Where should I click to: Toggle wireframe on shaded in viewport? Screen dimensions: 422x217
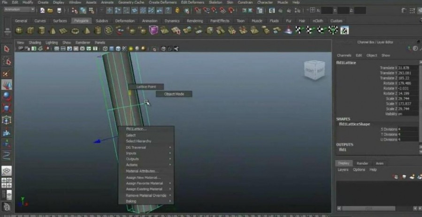point(118,49)
